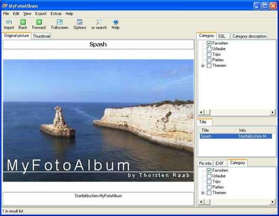
Task: Check Trips in bottom Category panel
Action: [209, 182]
